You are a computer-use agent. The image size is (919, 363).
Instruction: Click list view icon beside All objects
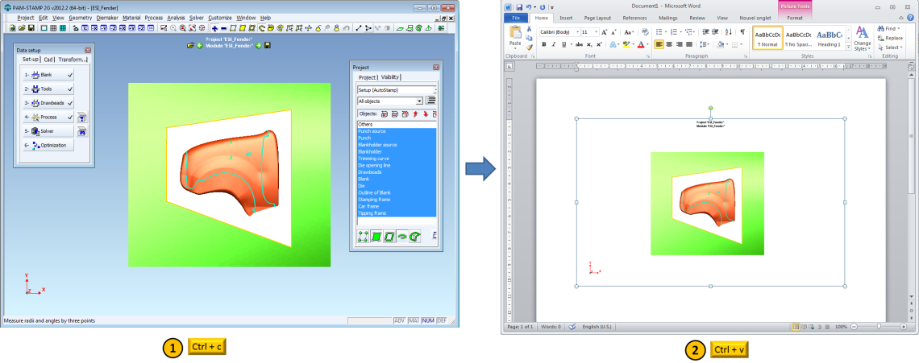coord(430,101)
